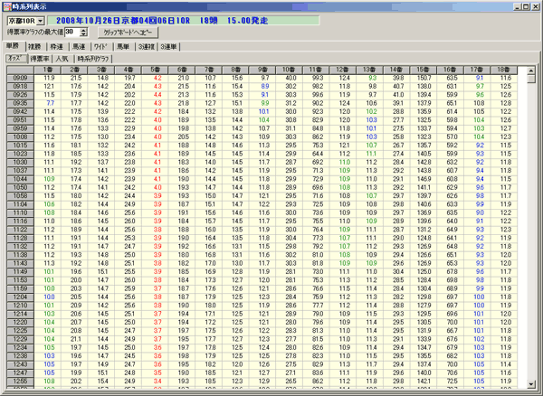Click the blue 8.9 cell in 09:18 row
543x396 pixels.
click(x=264, y=87)
